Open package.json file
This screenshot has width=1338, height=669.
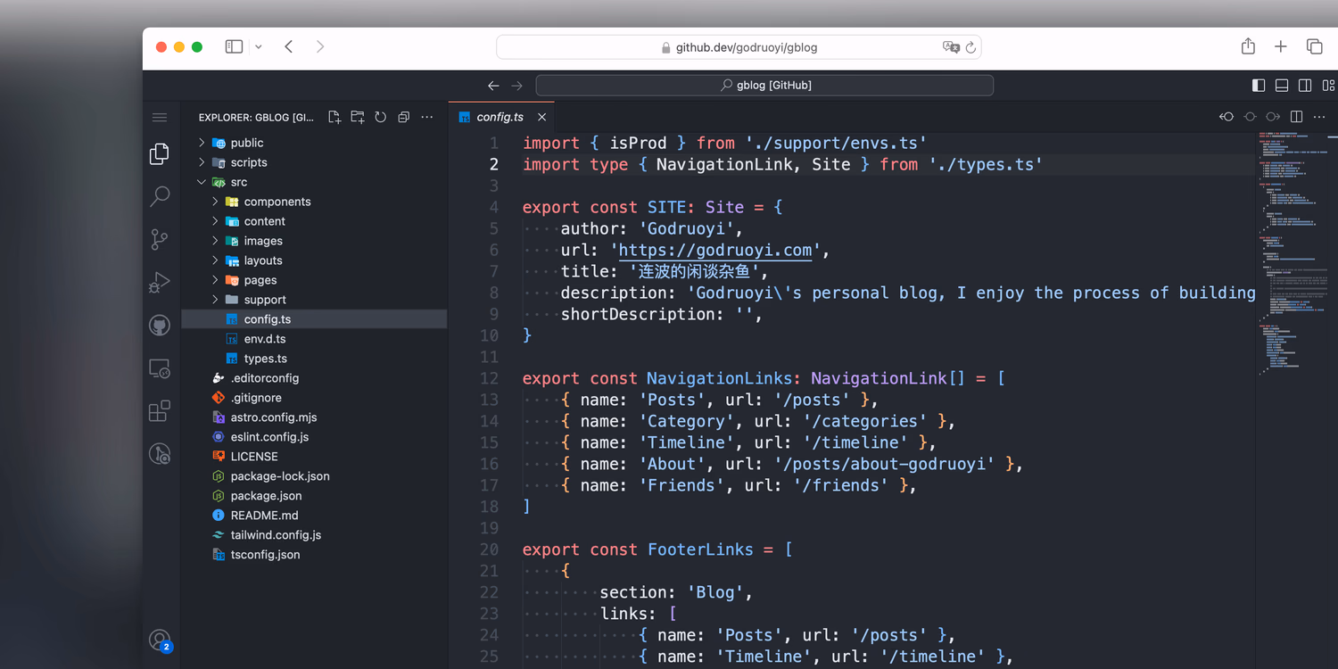pos(314,496)
